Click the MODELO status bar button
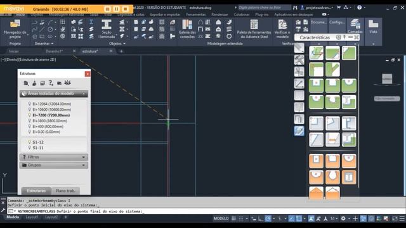This screenshot has width=406, height=228. pyautogui.click(x=221, y=218)
